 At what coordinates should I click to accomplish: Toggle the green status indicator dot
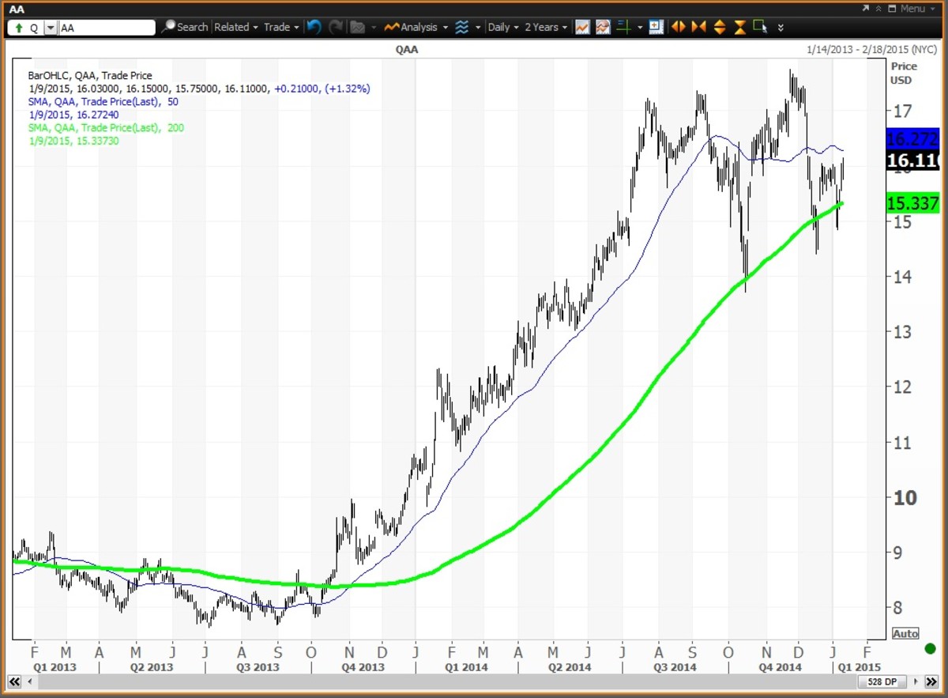tap(929, 648)
